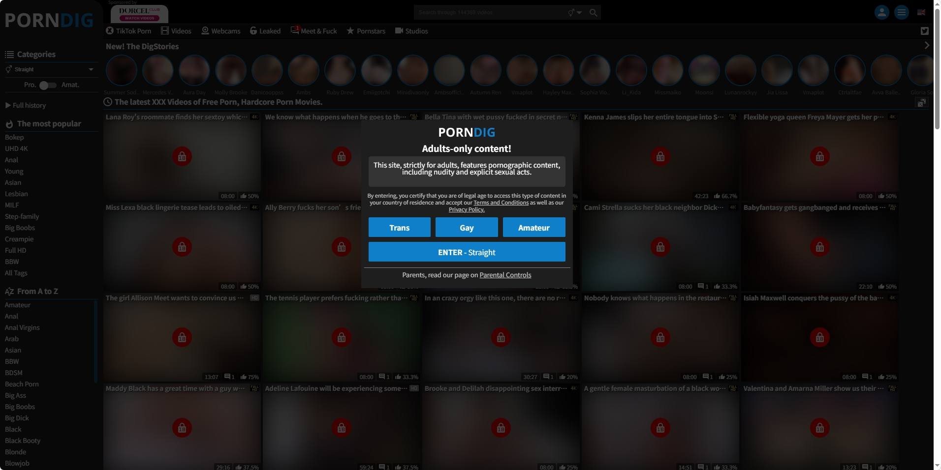This screenshot has width=941, height=470.
Task: Click the lock icon on the Brooke and Delilah video
Action: coord(501,428)
